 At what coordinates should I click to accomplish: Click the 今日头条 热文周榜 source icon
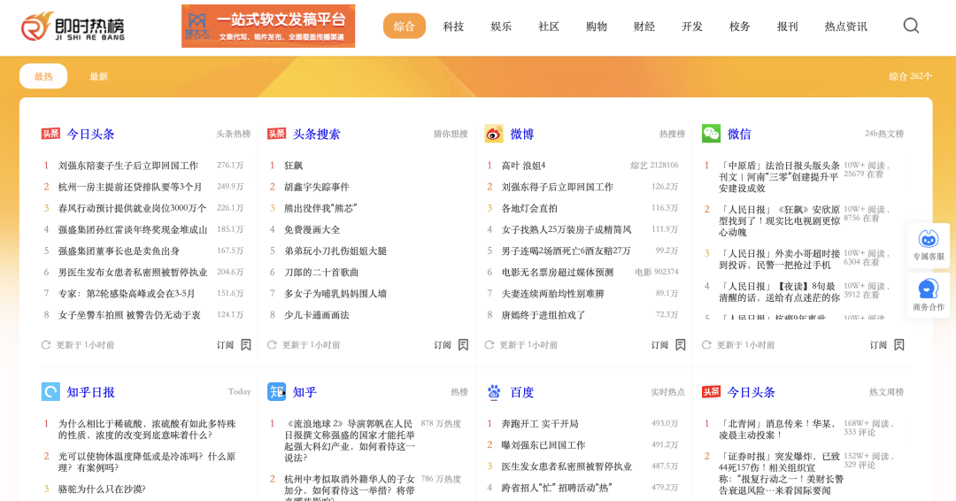(711, 391)
